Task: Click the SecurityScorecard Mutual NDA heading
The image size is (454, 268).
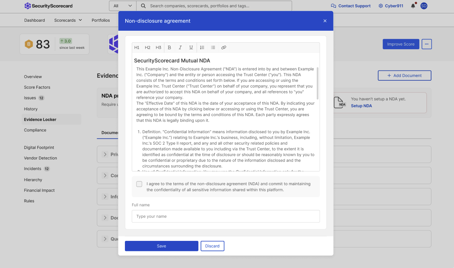Action: click(x=172, y=60)
